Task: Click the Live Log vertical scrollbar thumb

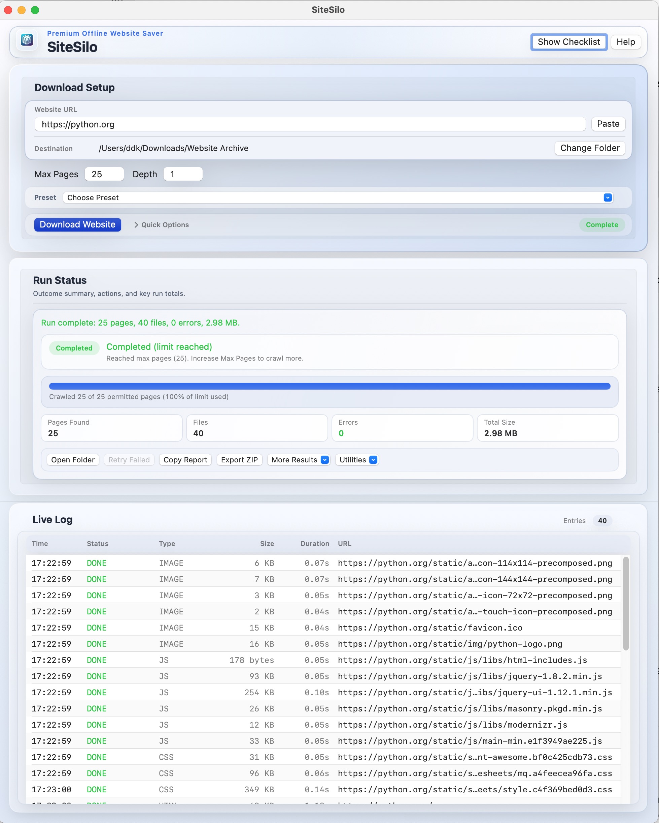Action: coord(625,603)
